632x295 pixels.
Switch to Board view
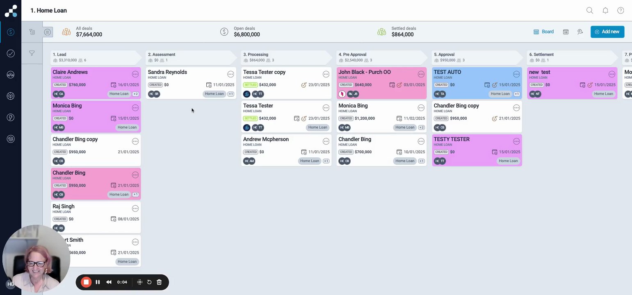tap(543, 32)
